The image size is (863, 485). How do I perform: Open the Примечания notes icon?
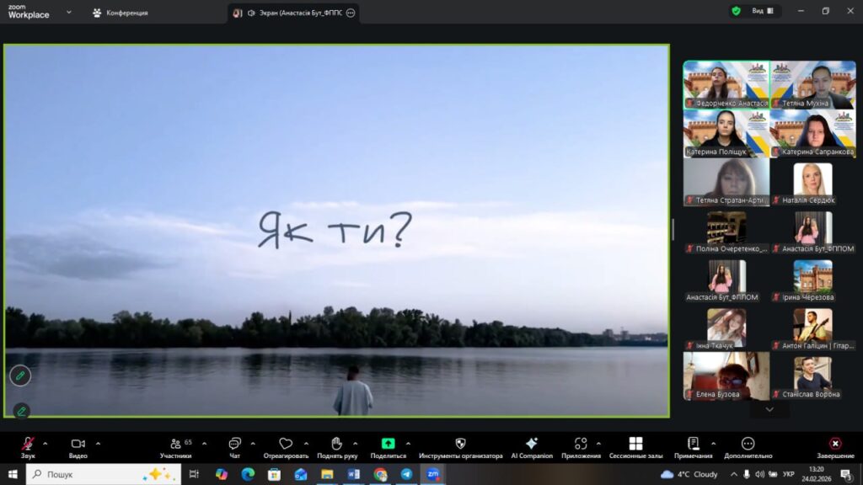coord(693,444)
